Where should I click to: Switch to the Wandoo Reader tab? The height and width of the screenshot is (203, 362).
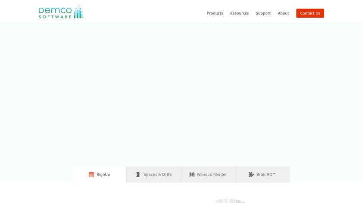(208, 175)
